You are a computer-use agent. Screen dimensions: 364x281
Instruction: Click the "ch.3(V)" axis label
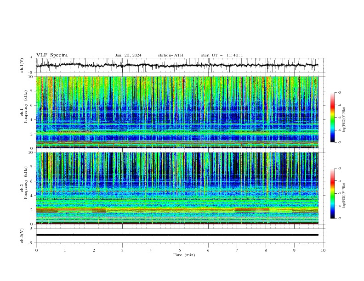tap(22, 236)
